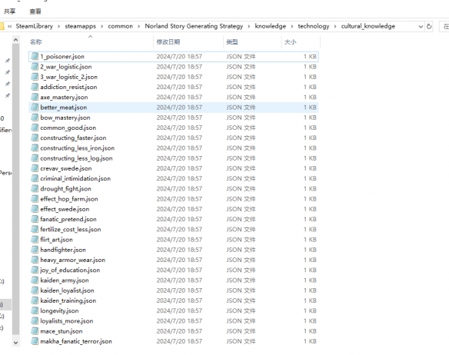Screen dimensions: 449x355
Task: Expand chevron after technology in breadcrumb
Action: pyautogui.click(x=335, y=26)
